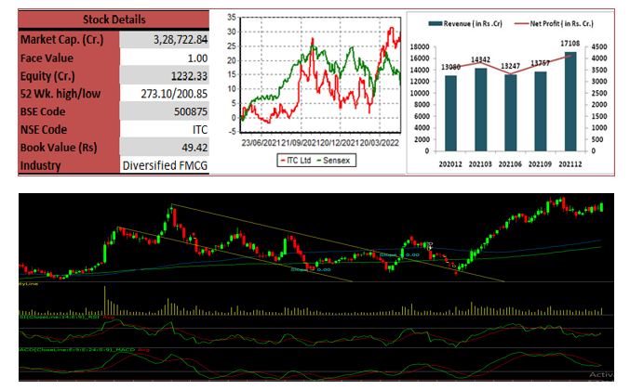Click the ITC Ltd legend entry
630x390 pixels.
click(296, 161)
